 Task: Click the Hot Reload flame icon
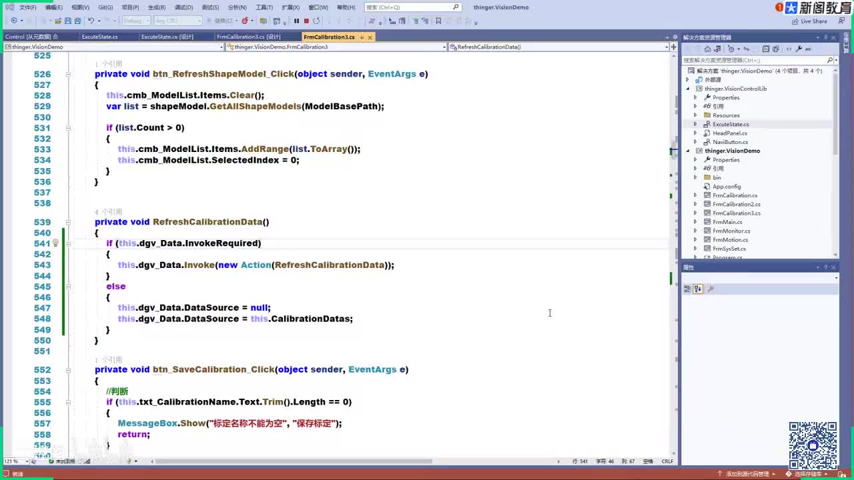point(245,21)
